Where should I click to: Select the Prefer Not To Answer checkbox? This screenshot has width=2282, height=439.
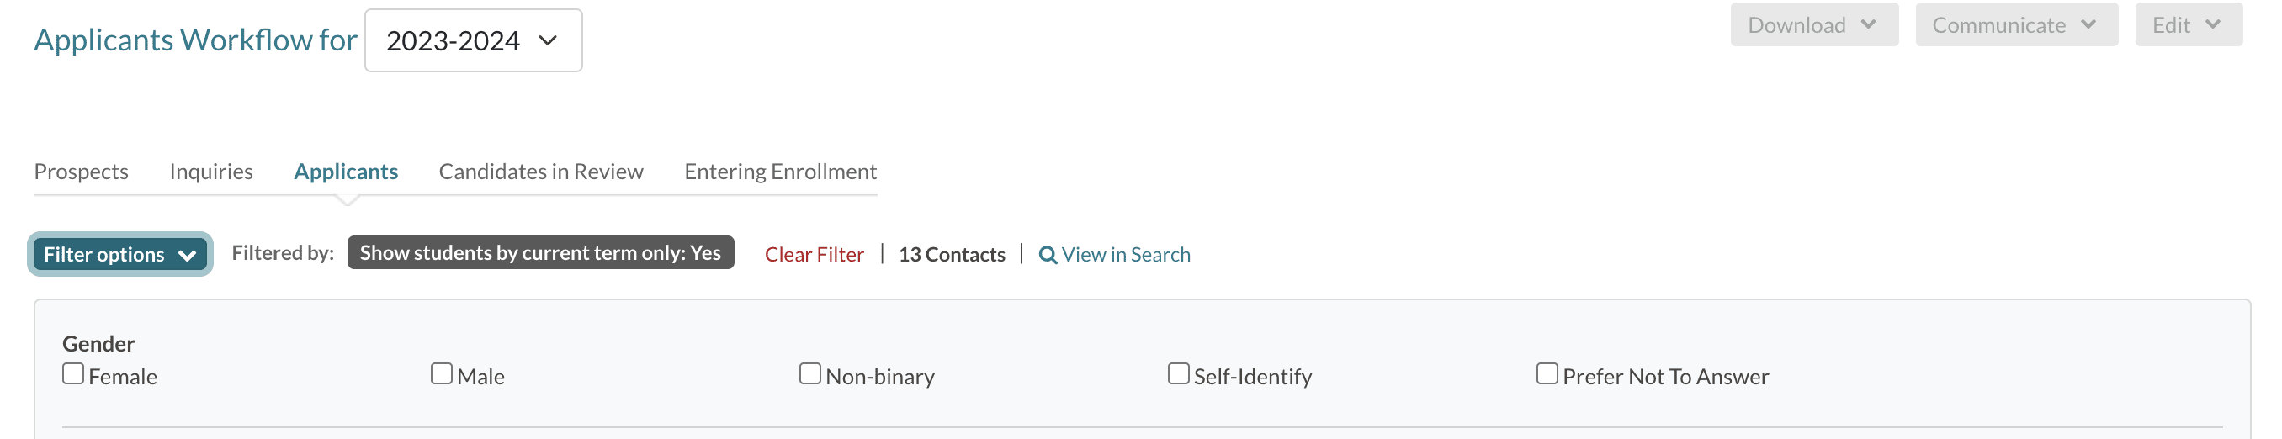1547,374
